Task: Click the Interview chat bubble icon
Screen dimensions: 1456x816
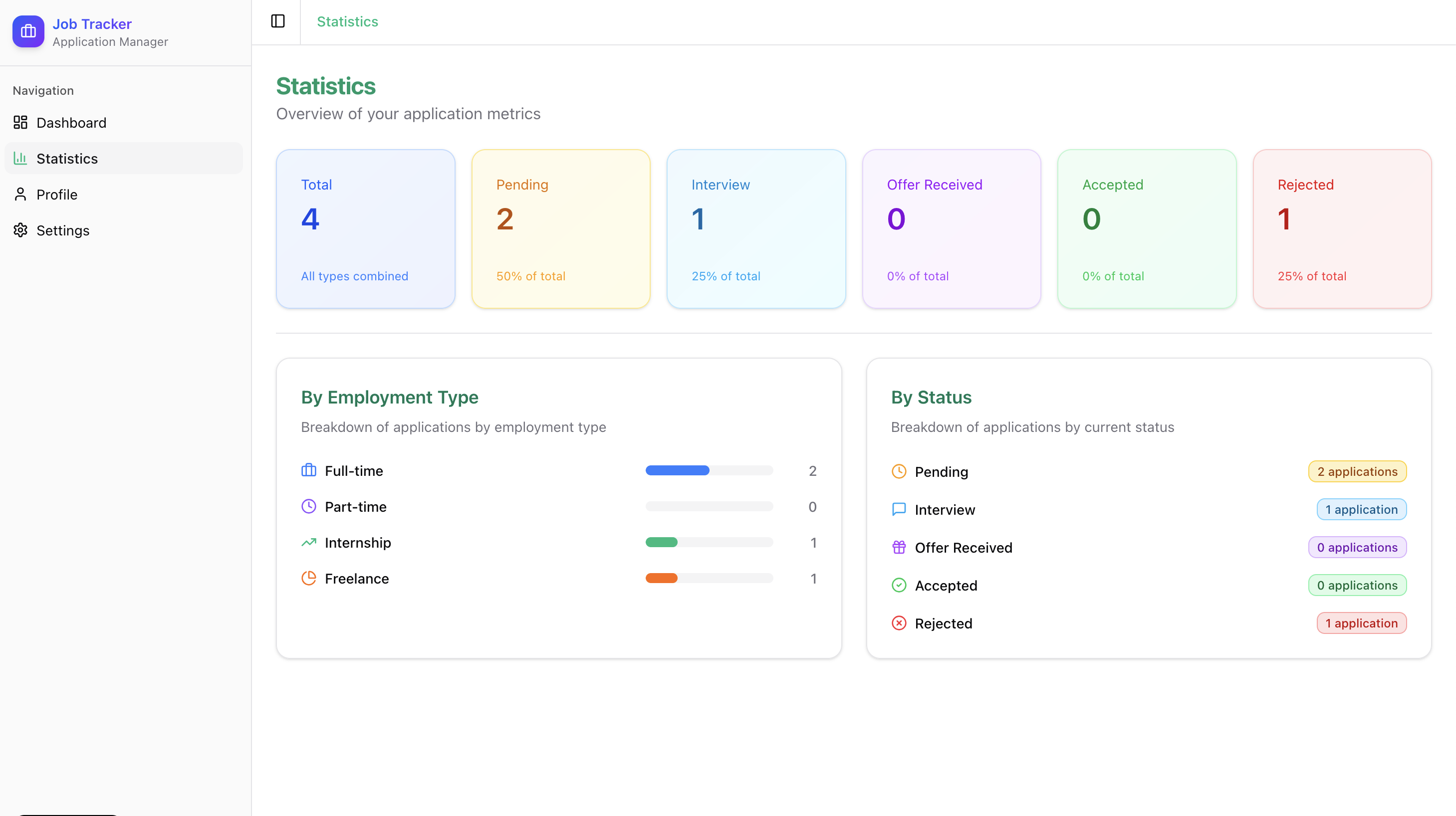Action: tap(899, 509)
